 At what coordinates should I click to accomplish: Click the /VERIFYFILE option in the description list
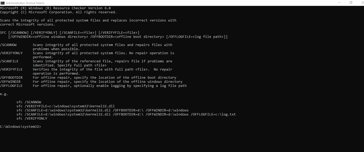(11, 69)
